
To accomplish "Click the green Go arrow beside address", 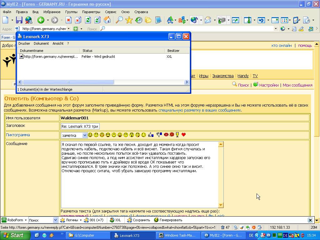I will pos(76,29).
